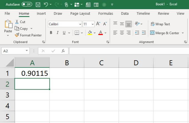Viewport: 189px width, 123px height.
Task: Click the Paste button
Action: coord(8,28)
